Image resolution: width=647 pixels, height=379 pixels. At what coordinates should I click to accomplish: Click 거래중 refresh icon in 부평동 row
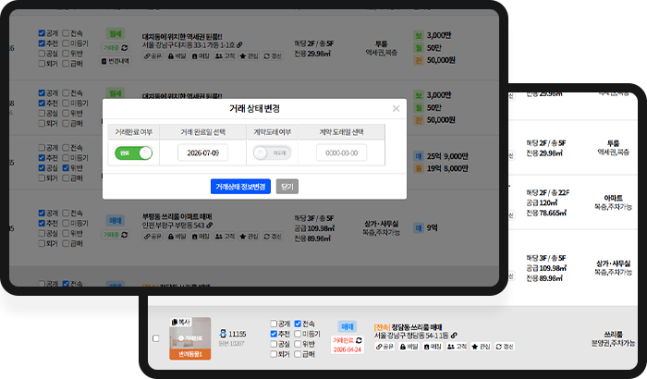(124, 235)
